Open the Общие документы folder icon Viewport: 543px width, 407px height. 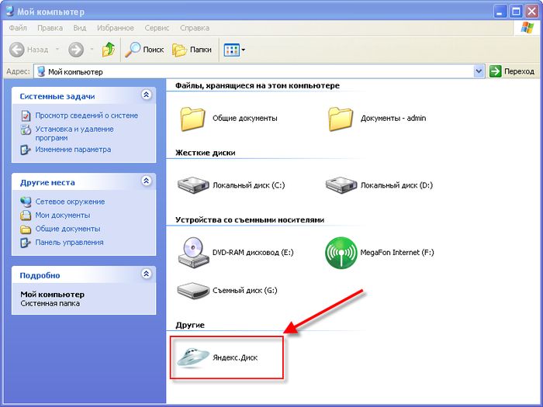point(192,119)
